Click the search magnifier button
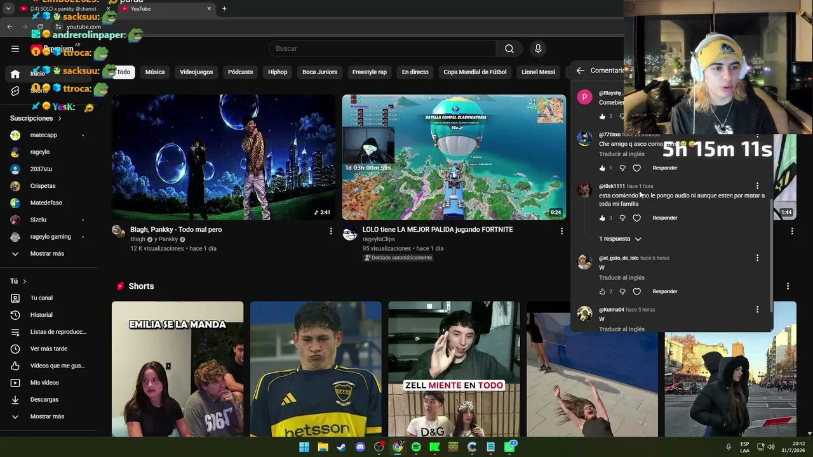 click(509, 49)
